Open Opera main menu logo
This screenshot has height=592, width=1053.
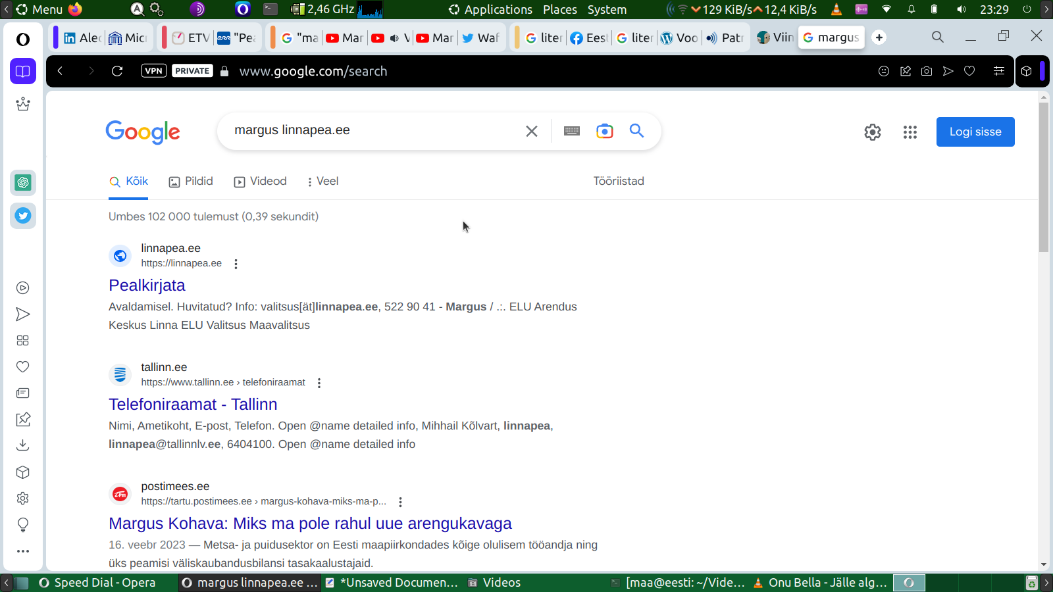(x=23, y=39)
